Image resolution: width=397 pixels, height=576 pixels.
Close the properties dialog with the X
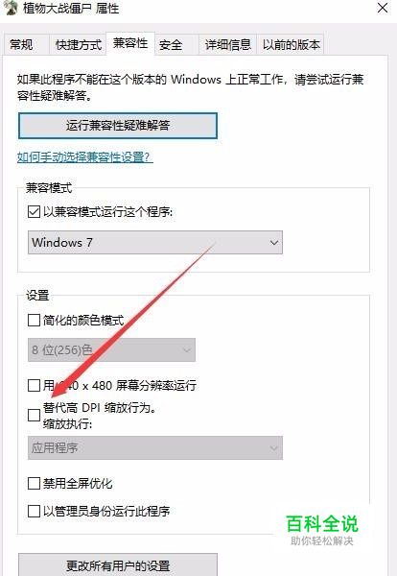383,8
